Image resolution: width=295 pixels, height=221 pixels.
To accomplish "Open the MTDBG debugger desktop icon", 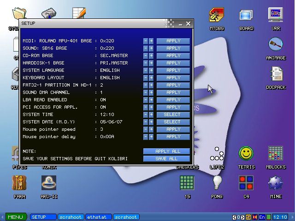I will pyautogui.click(x=217, y=16).
